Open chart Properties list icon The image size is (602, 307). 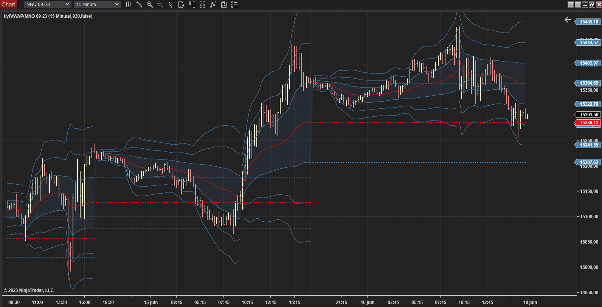point(234,5)
